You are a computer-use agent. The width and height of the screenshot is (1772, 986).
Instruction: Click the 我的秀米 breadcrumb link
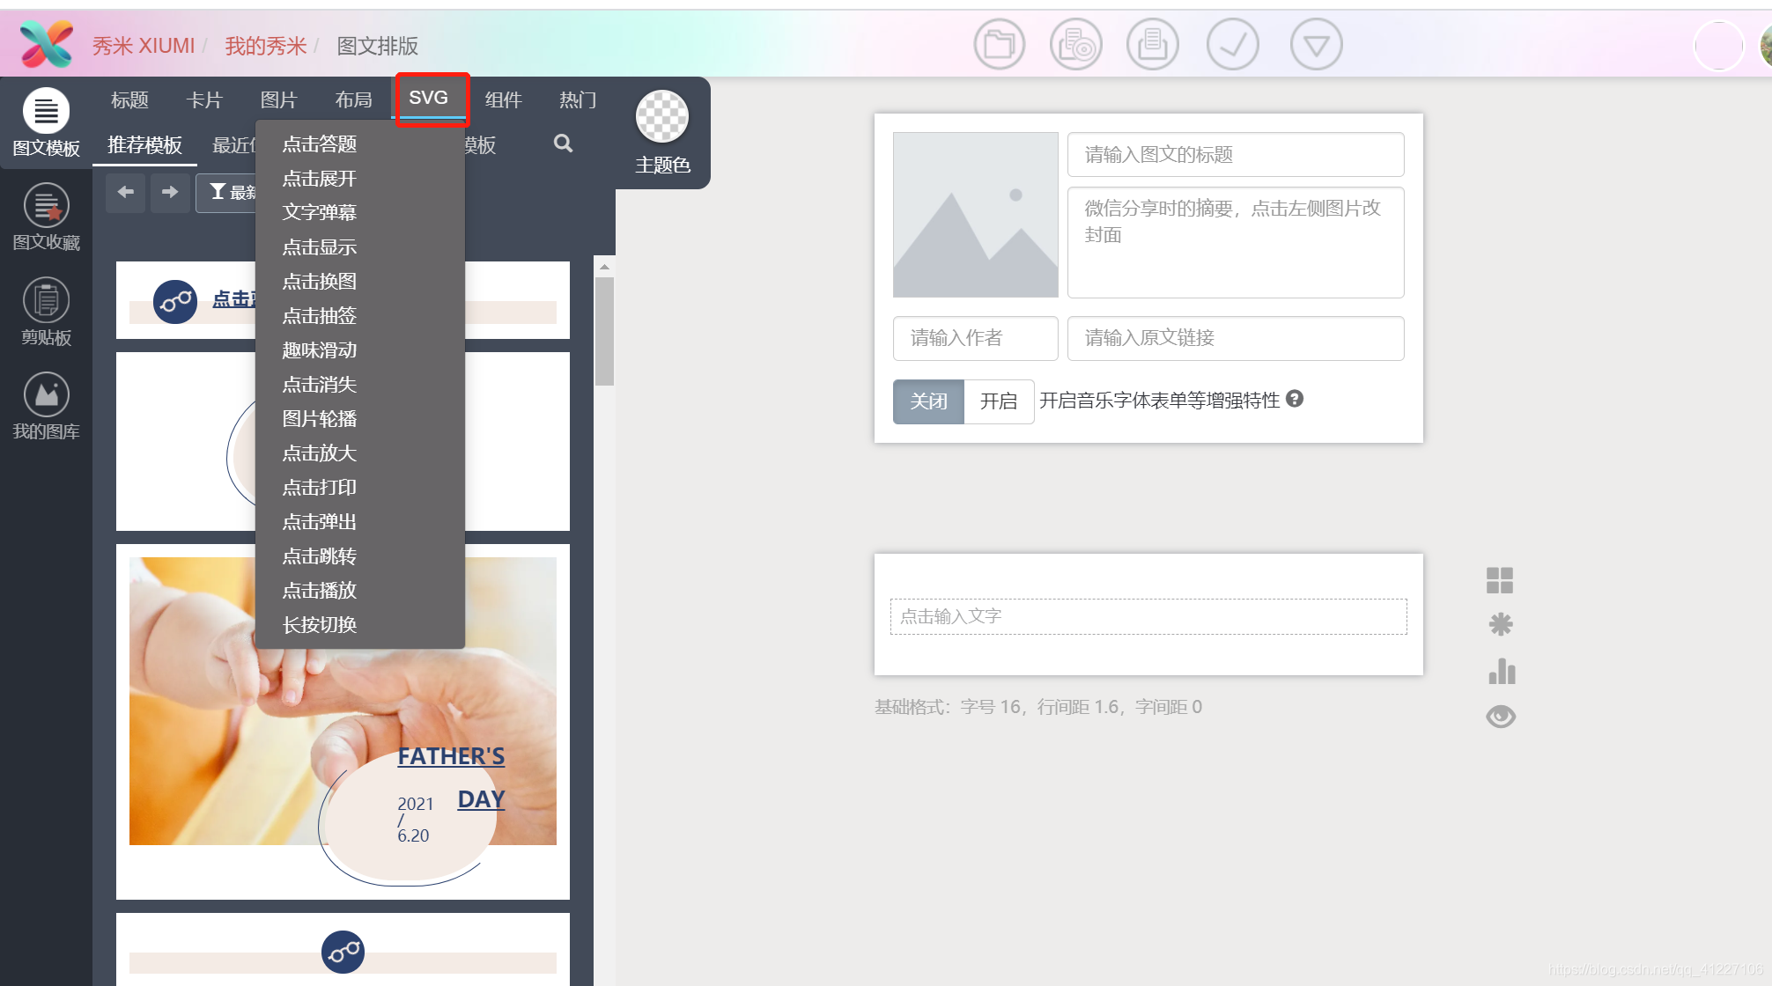[x=265, y=46]
